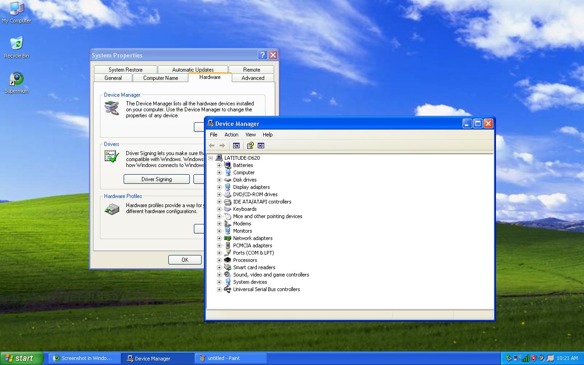584x365 pixels.
Task: Select the Mice and other pointing devices item
Action: pyautogui.click(x=267, y=216)
